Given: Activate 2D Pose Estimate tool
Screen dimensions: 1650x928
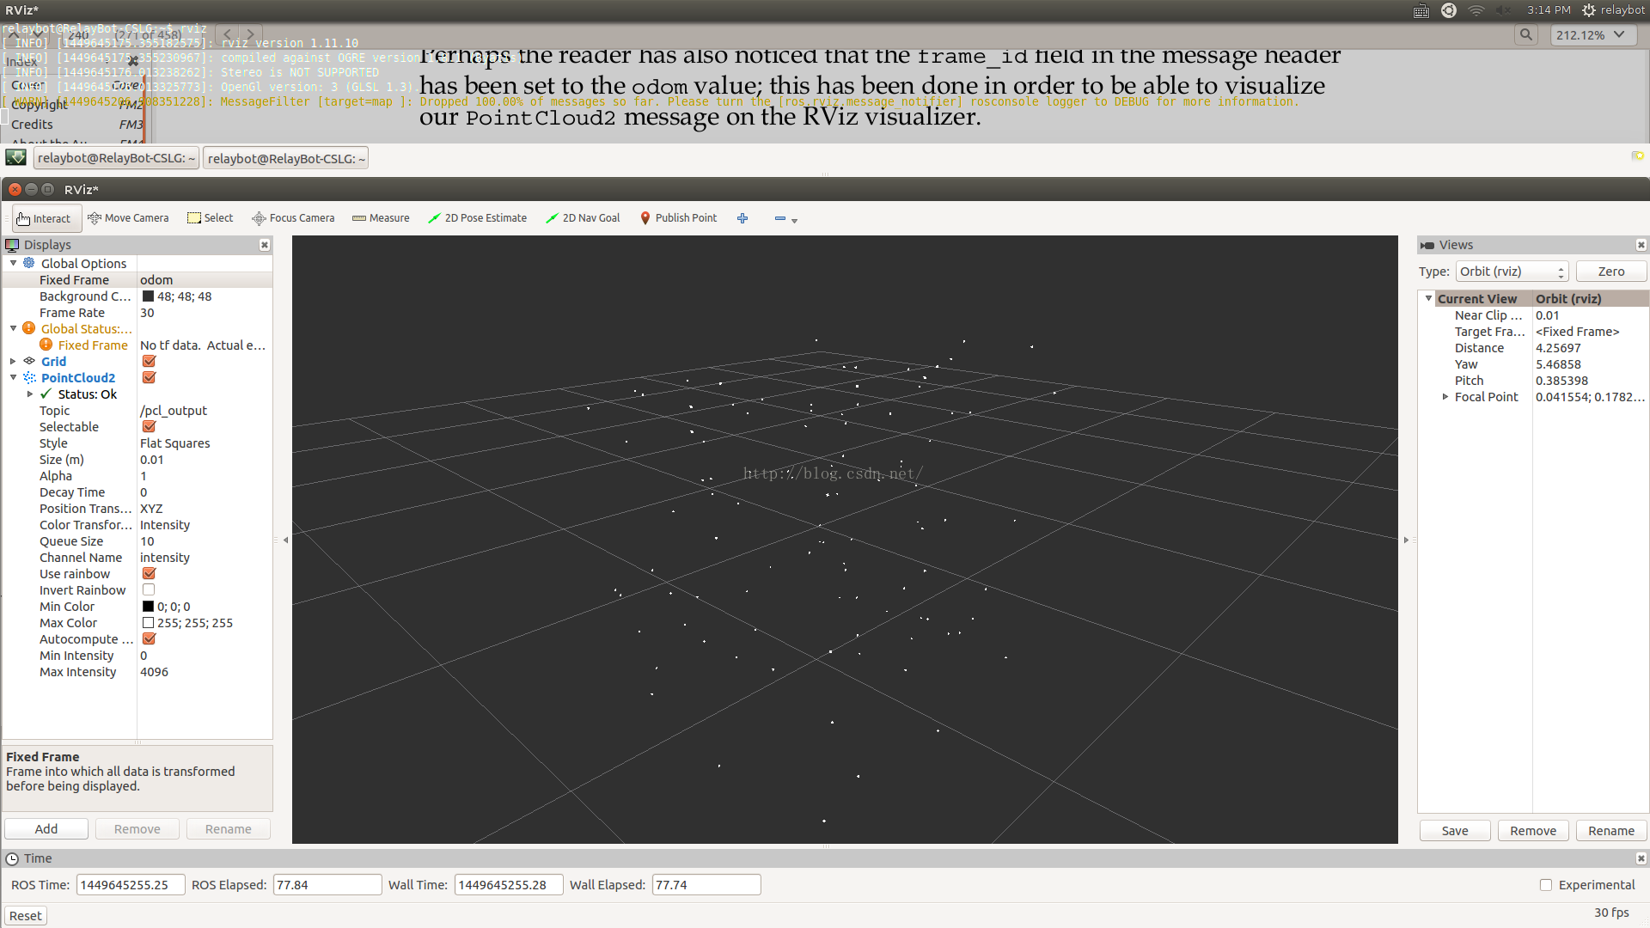Looking at the screenshot, I should coord(478,218).
